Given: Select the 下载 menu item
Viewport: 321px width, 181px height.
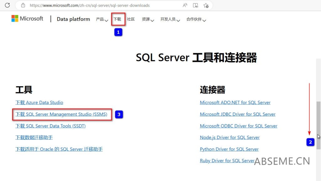Looking at the screenshot, I should pos(118,19).
